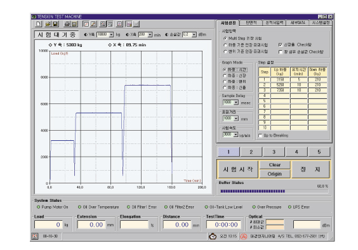Click the Clear button
This screenshot has width=358, height=250.
(x=275, y=165)
